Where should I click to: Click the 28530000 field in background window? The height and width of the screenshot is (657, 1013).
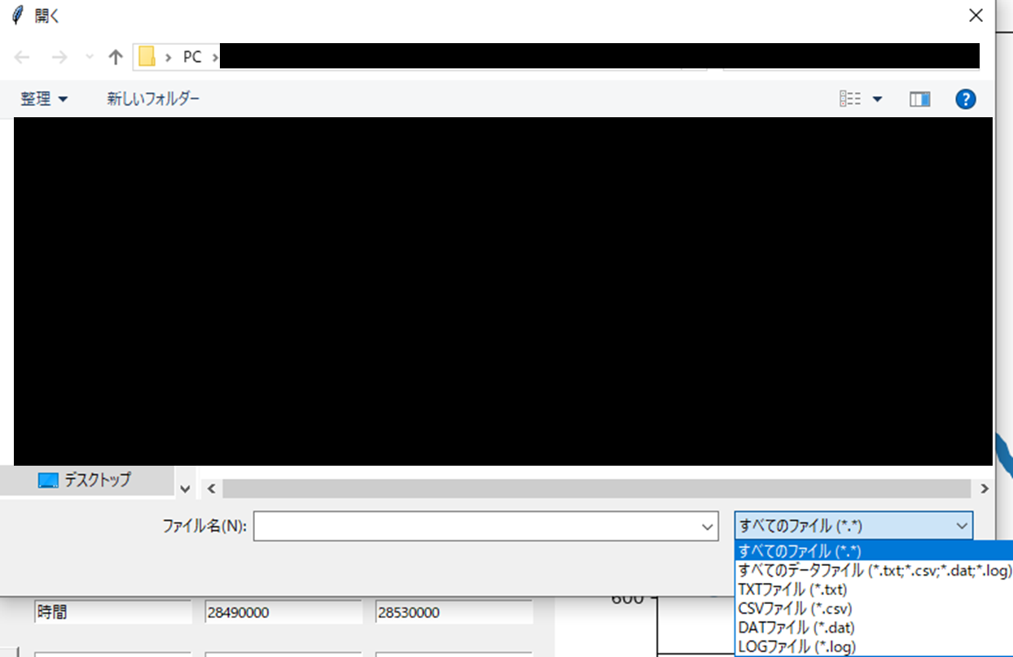tap(454, 612)
